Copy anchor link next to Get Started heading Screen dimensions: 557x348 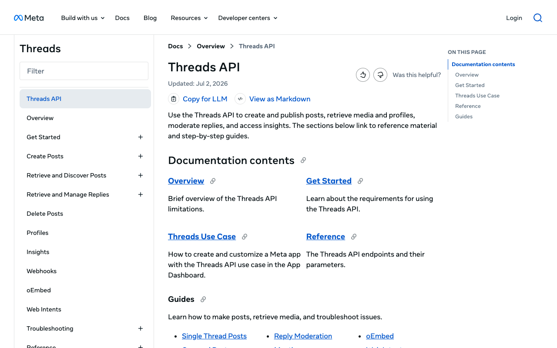[x=360, y=181]
